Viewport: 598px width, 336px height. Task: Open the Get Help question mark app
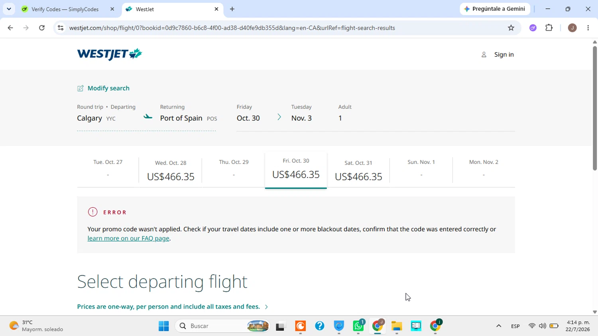click(320, 326)
